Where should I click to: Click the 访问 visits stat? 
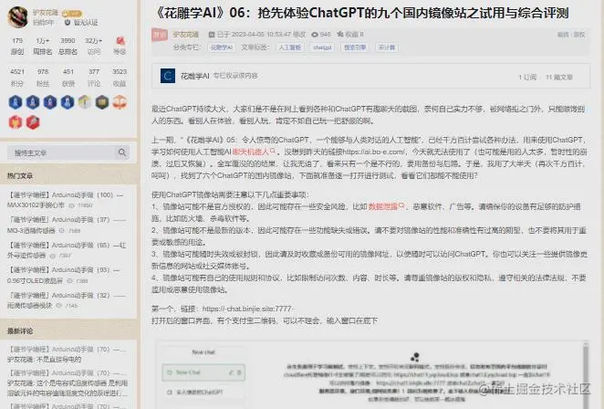tap(94, 46)
